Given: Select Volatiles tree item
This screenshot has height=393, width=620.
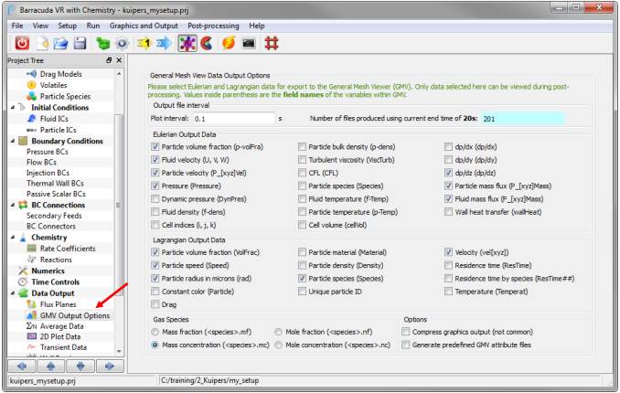Looking at the screenshot, I should 53,85.
